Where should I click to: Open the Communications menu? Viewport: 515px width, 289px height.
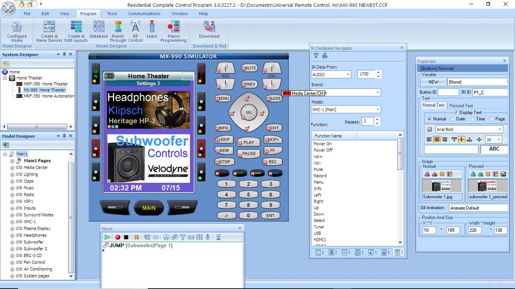tap(144, 13)
